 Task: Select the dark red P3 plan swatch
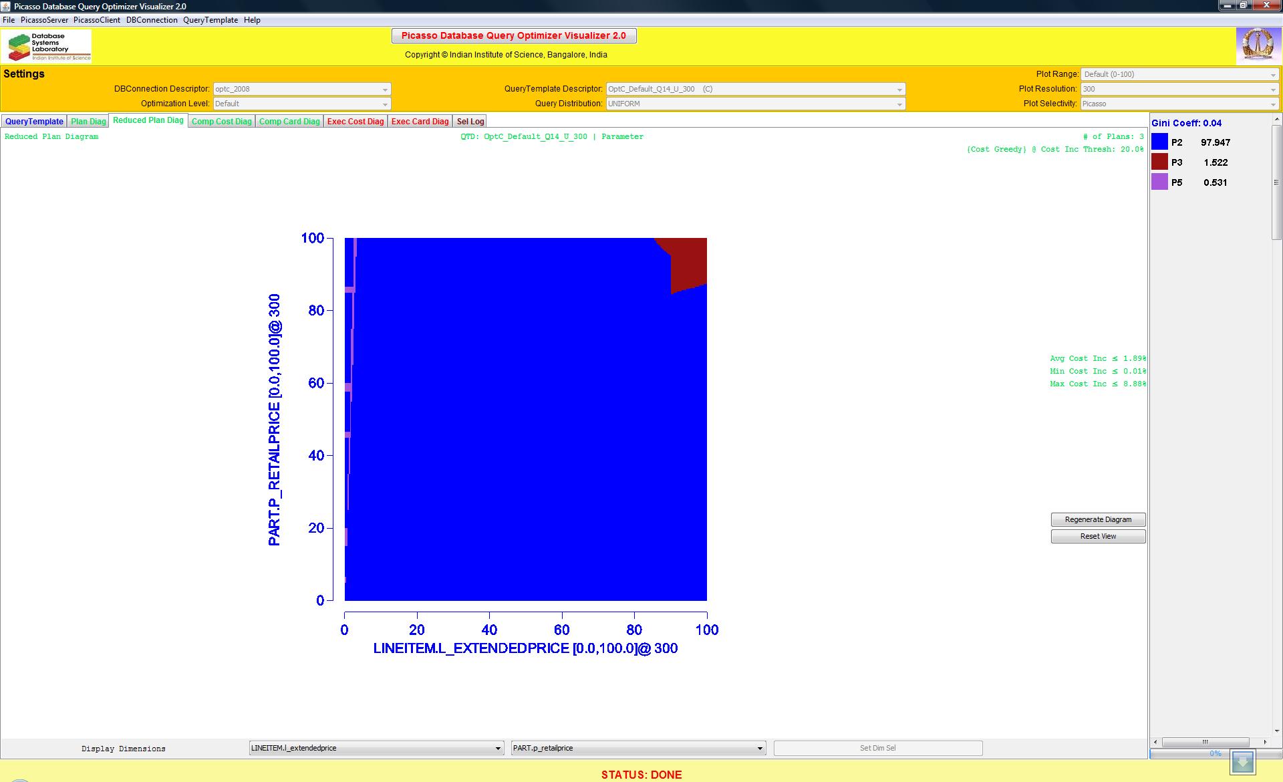tap(1159, 162)
